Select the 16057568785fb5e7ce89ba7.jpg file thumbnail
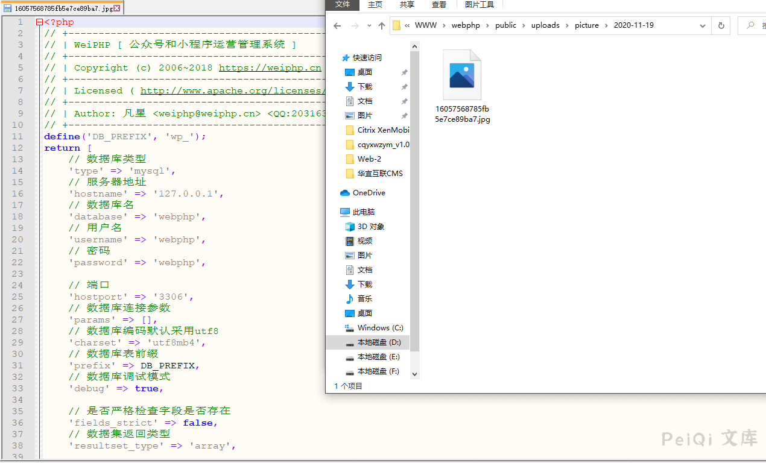The image size is (766, 463). coord(462,75)
